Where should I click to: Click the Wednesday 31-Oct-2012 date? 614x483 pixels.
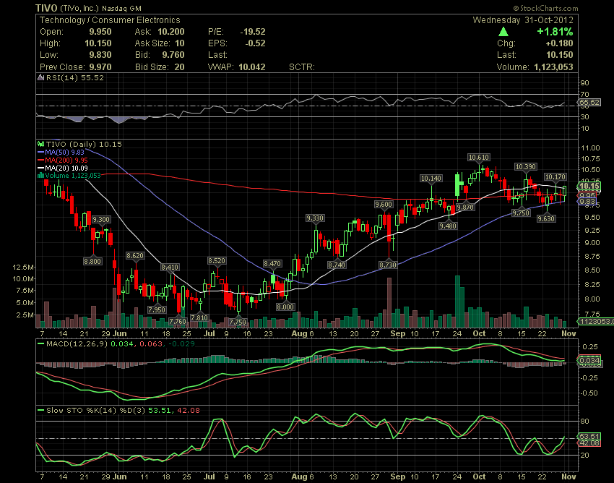click(523, 20)
